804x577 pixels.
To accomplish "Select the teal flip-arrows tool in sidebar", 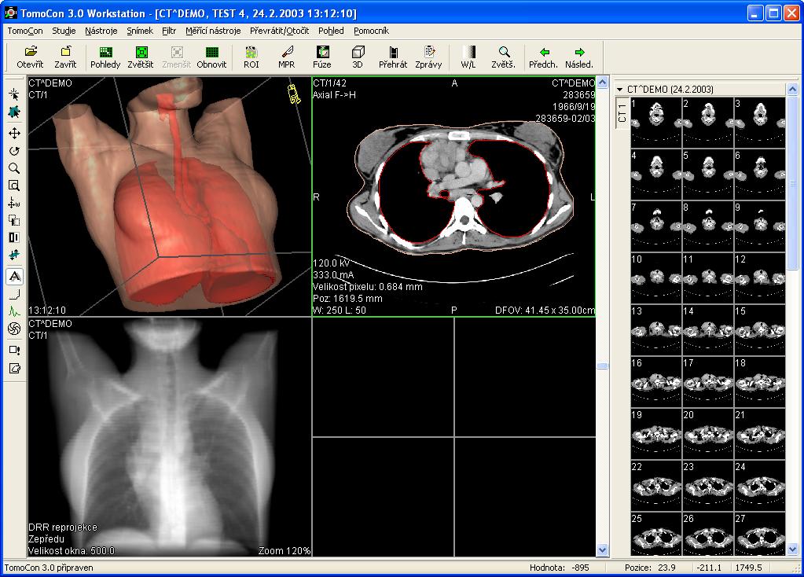I will 14,255.
